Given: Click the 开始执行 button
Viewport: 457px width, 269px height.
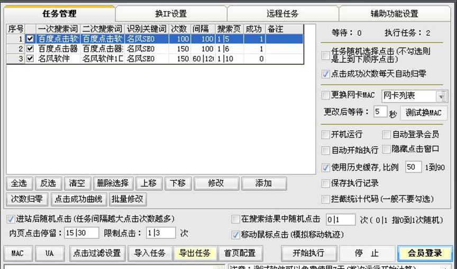Looking at the screenshot, I should [309, 253].
